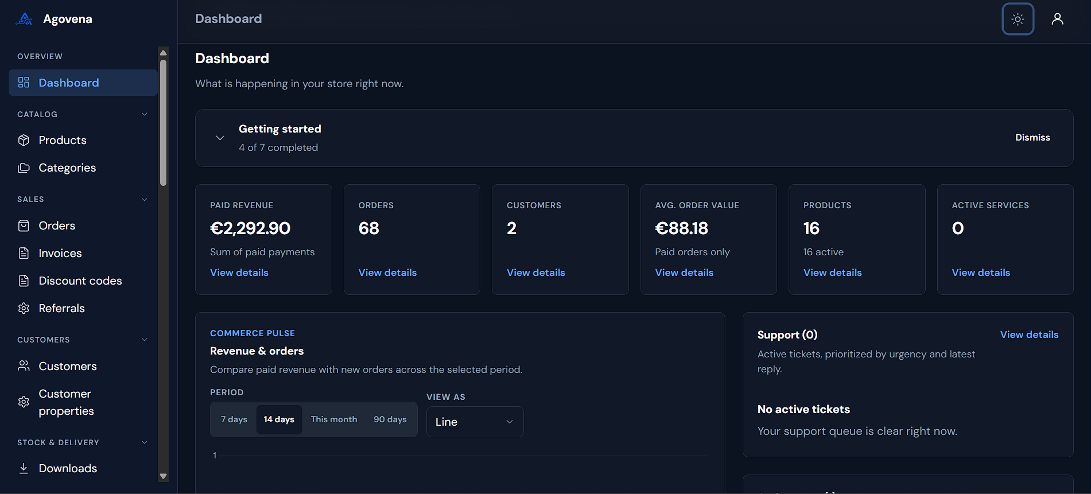The width and height of the screenshot is (1091, 494).
Task: Click sidebar scrollbar down arrow
Action: 163,476
